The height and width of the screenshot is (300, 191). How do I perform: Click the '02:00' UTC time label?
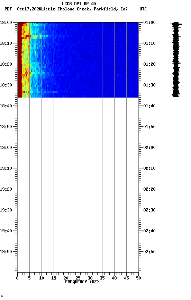point(149,148)
